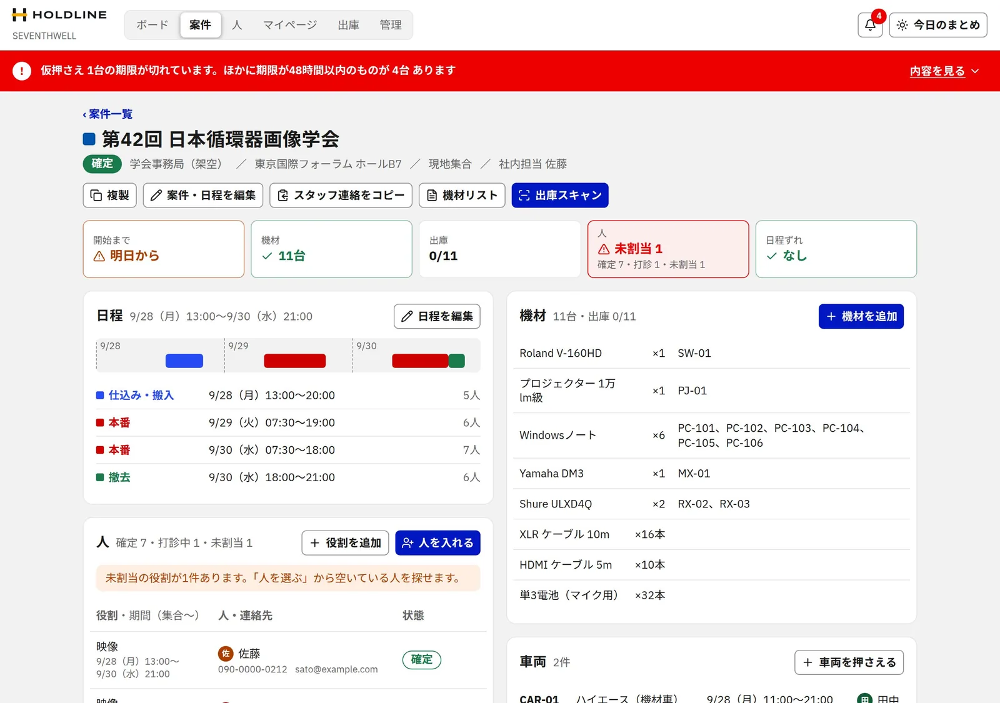Open the 出庫 tab

[x=349, y=25]
